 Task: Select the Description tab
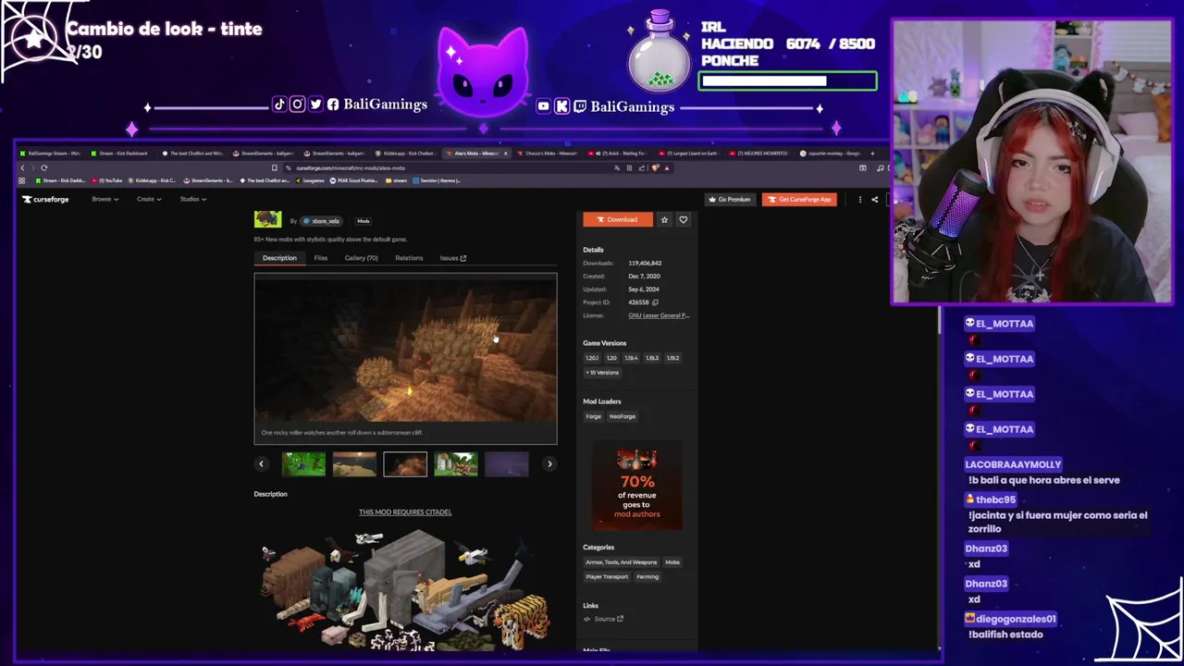(279, 258)
